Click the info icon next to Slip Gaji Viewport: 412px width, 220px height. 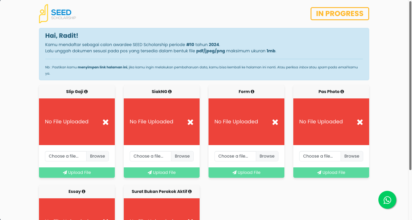pyautogui.click(x=86, y=92)
